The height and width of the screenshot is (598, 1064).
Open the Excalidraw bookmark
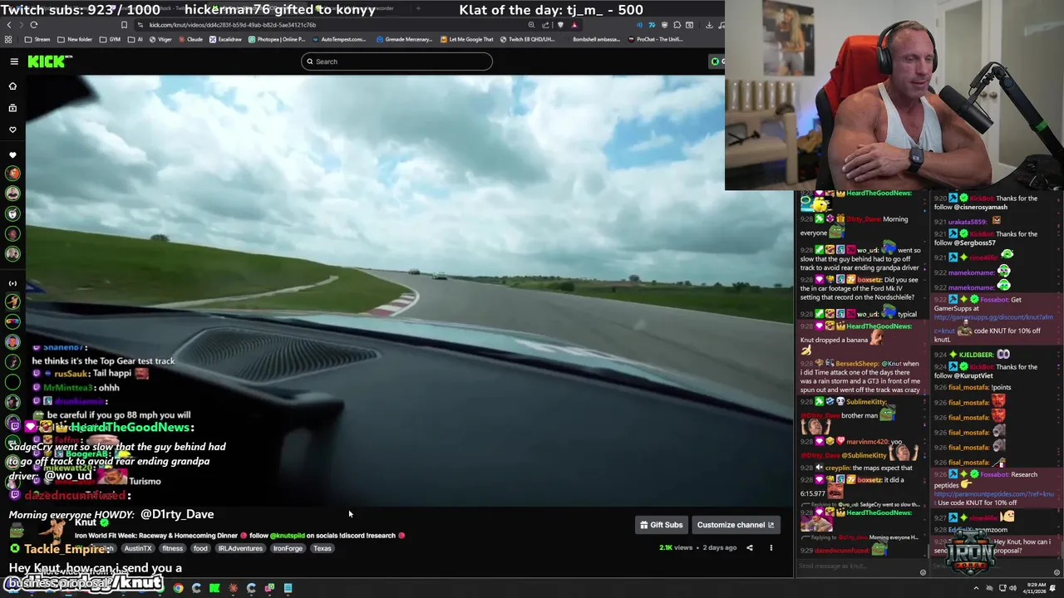225,39
